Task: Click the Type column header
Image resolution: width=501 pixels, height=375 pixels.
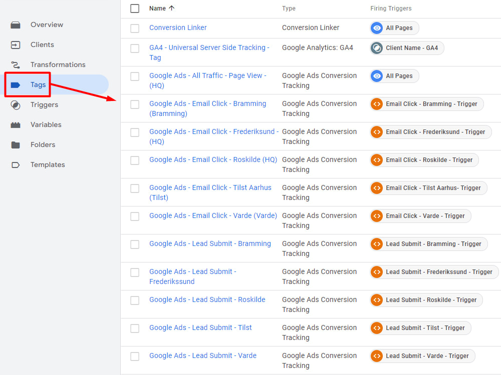Action: tap(289, 8)
